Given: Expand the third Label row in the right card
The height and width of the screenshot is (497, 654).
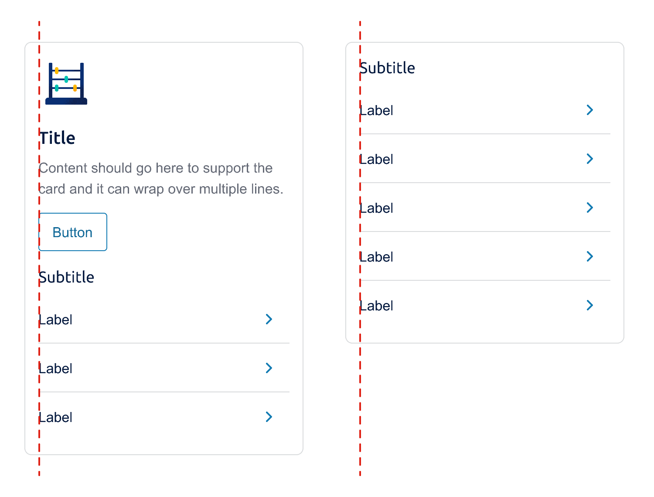Looking at the screenshot, I should click(590, 208).
